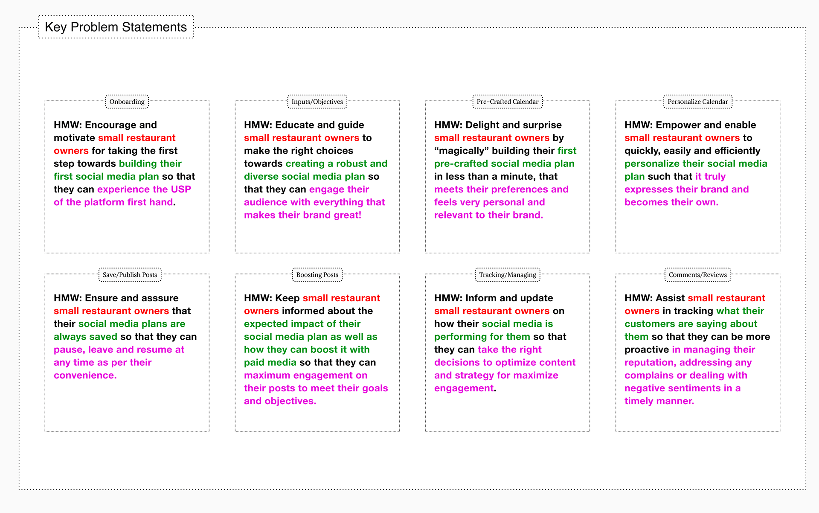Click the 'HMW: Educate and guide' text
This screenshot has height=513, width=819.
click(x=304, y=125)
